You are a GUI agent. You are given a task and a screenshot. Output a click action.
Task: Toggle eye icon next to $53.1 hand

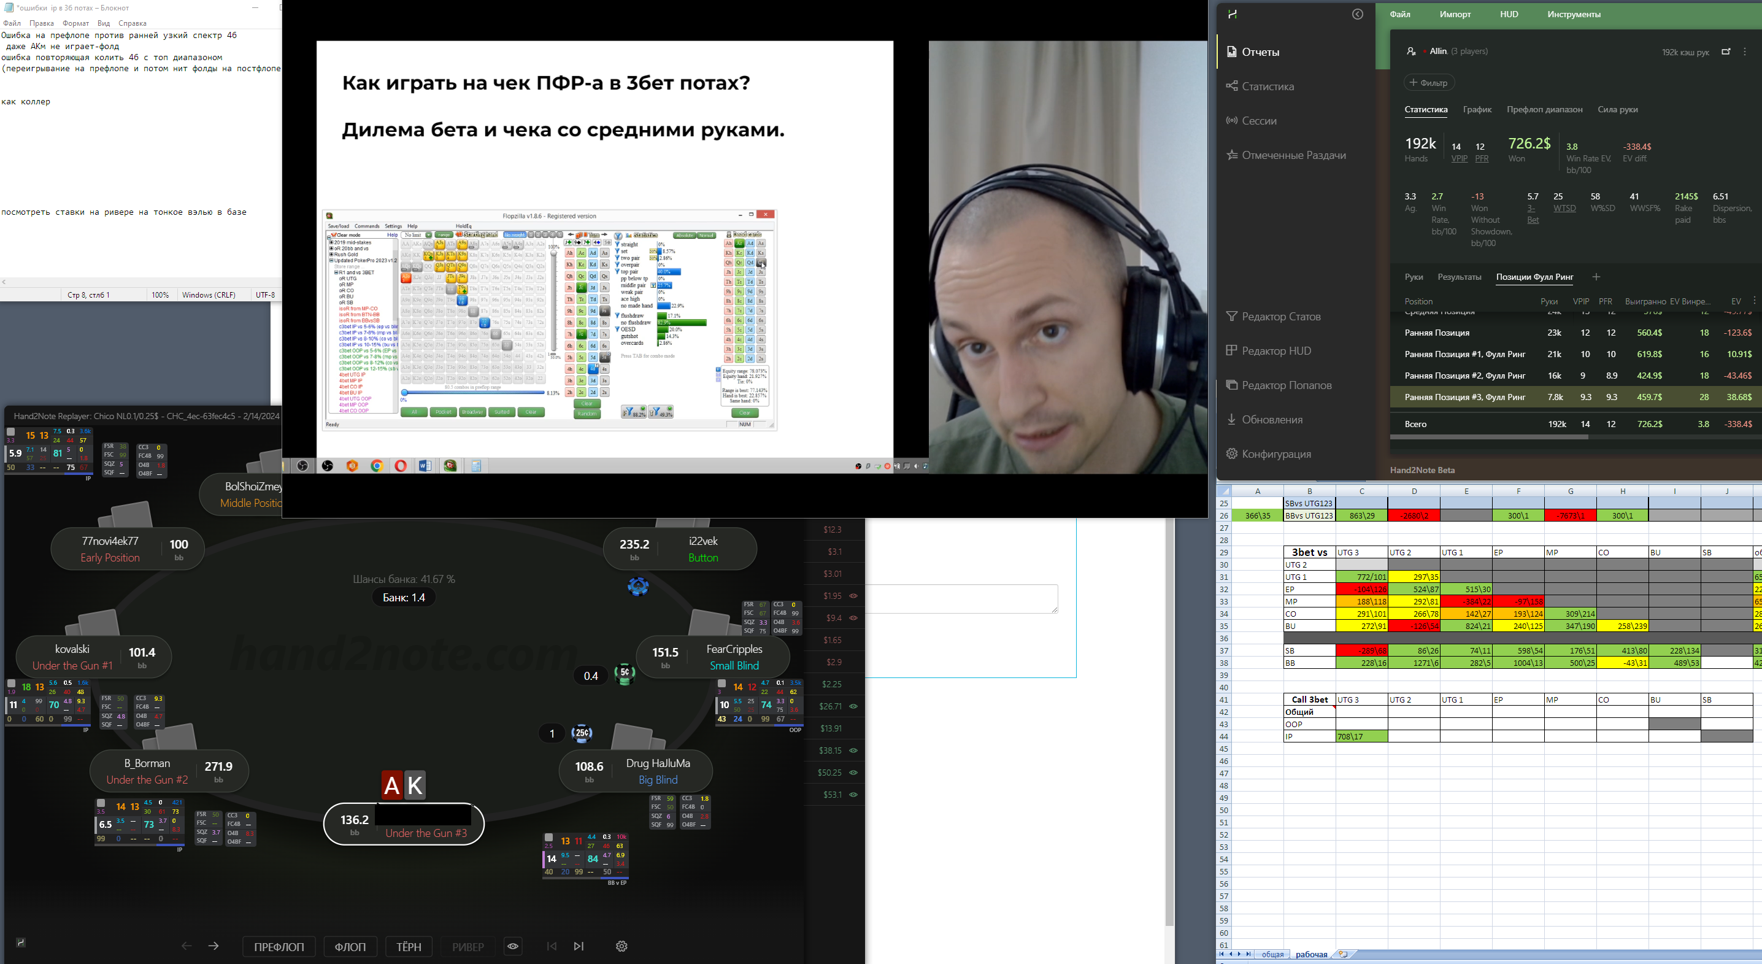853,794
